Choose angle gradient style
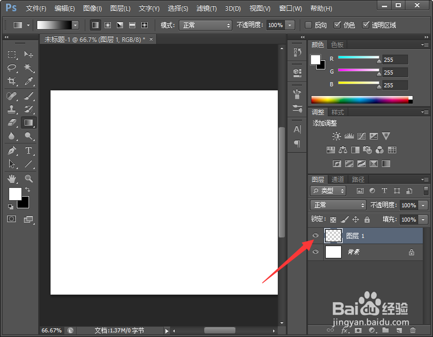Screen dimensions: 433x337 (120, 25)
